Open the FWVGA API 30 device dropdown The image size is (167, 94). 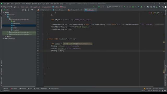point(114,7)
